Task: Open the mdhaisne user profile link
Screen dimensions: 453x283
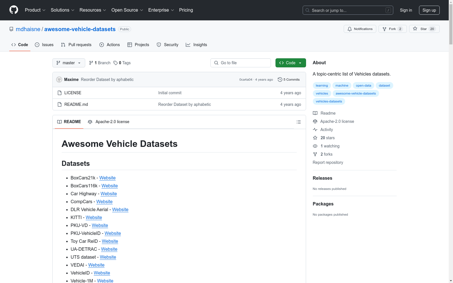Action: pyautogui.click(x=28, y=29)
